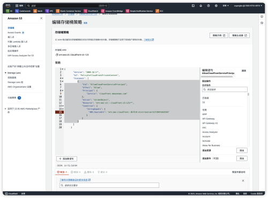Switch to the warnings findings tab
Viewport: 268px width, 198px height.
coord(89,172)
